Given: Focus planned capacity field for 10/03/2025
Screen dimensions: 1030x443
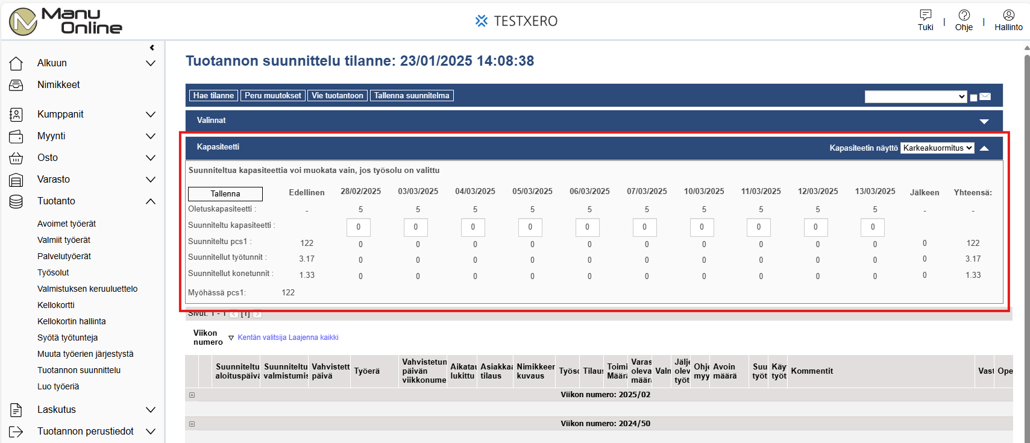Looking at the screenshot, I should 702,227.
